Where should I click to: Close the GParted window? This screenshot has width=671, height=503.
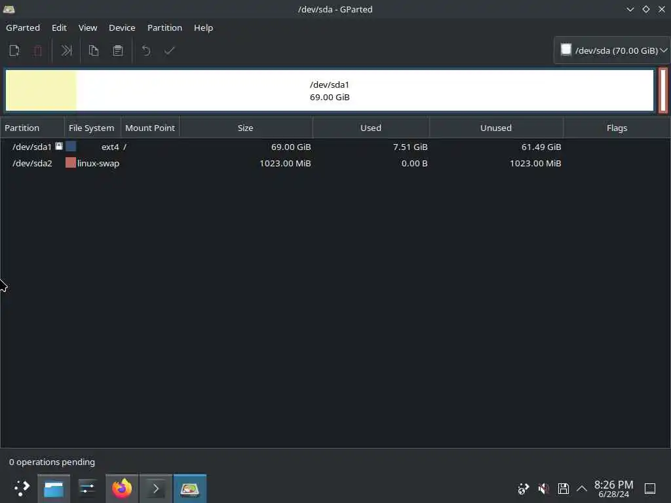662,9
